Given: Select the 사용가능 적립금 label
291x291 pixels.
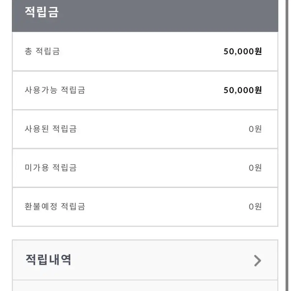Looking at the screenshot, I should (x=55, y=90).
